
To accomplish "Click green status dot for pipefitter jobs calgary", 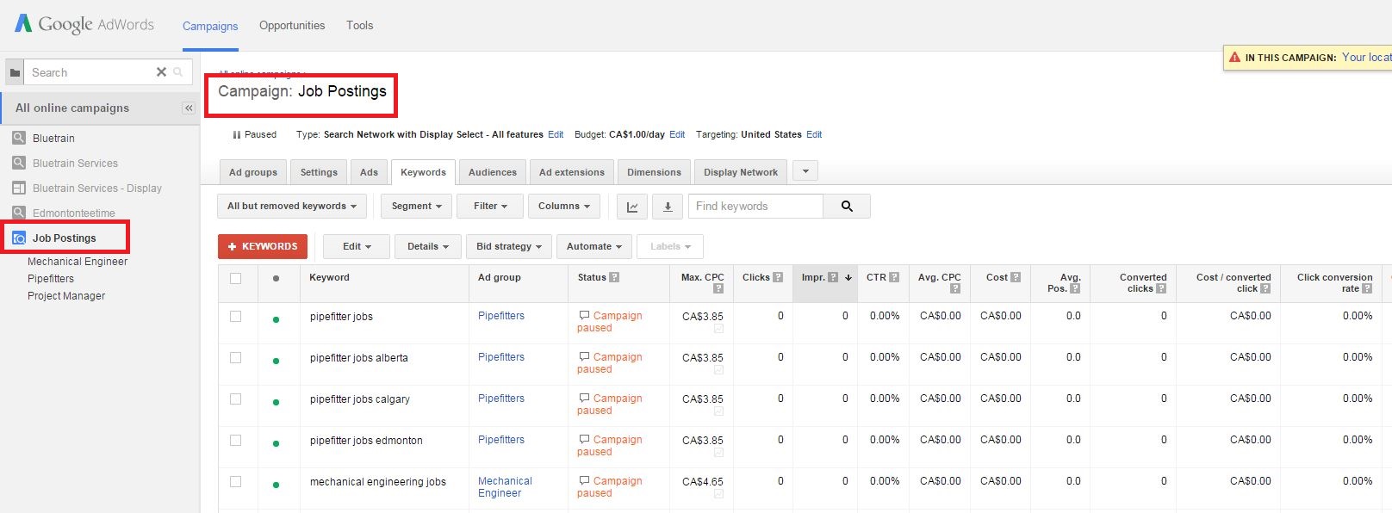I will pyautogui.click(x=276, y=402).
